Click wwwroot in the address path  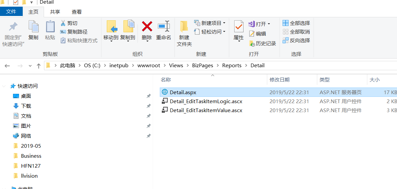[148, 65]
